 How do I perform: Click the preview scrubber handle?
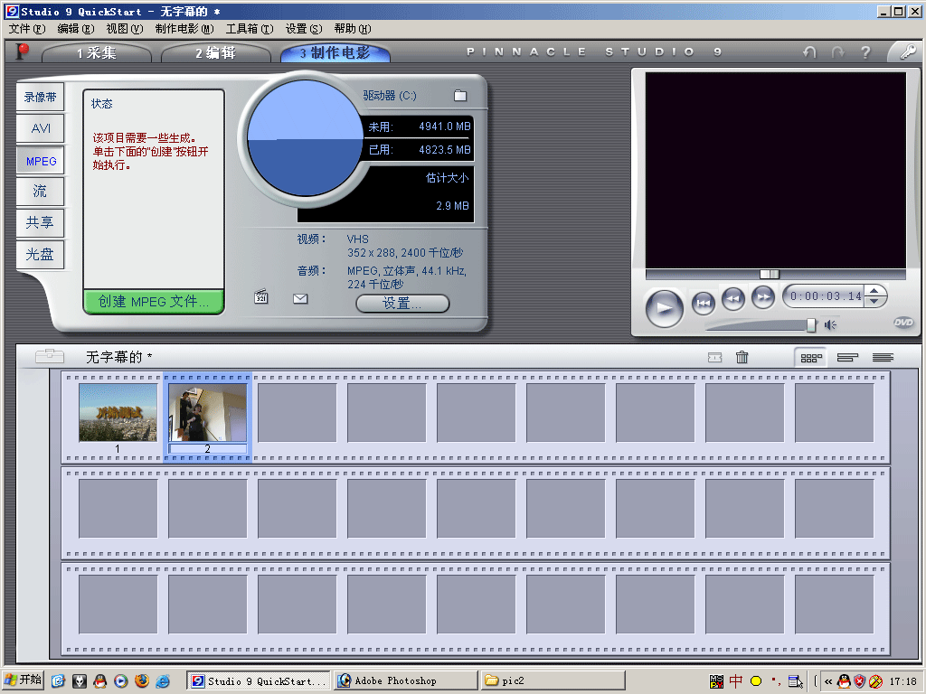[x=769, y=274]
